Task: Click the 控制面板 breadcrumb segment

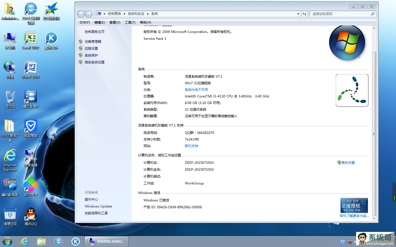Action: 114,14
